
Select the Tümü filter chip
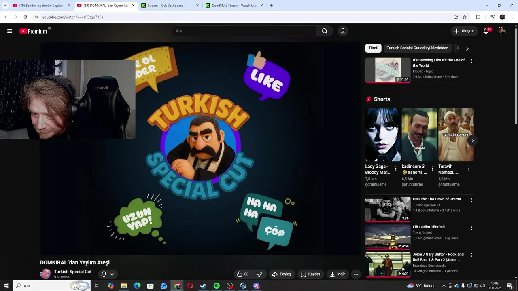(373, 48)
